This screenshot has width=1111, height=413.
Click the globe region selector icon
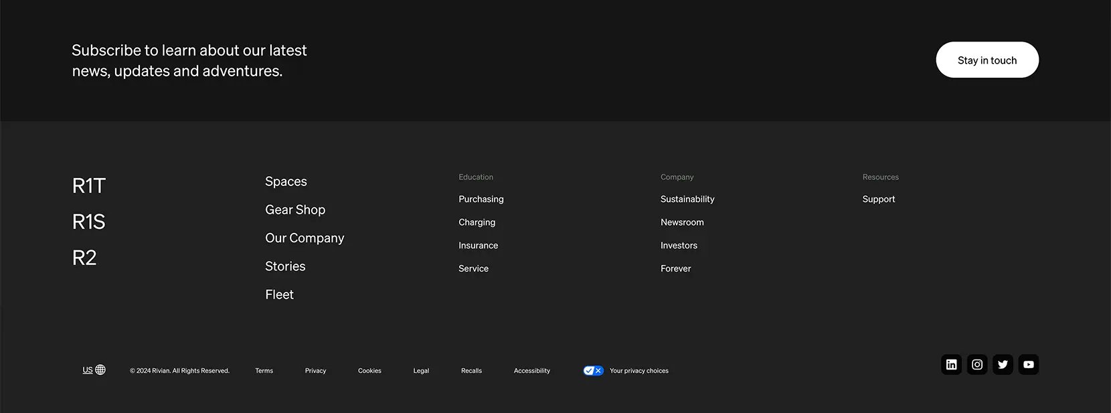pos(100,369)
